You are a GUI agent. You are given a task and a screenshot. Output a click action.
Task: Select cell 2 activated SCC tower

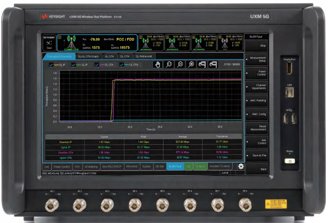pos(151,43)
